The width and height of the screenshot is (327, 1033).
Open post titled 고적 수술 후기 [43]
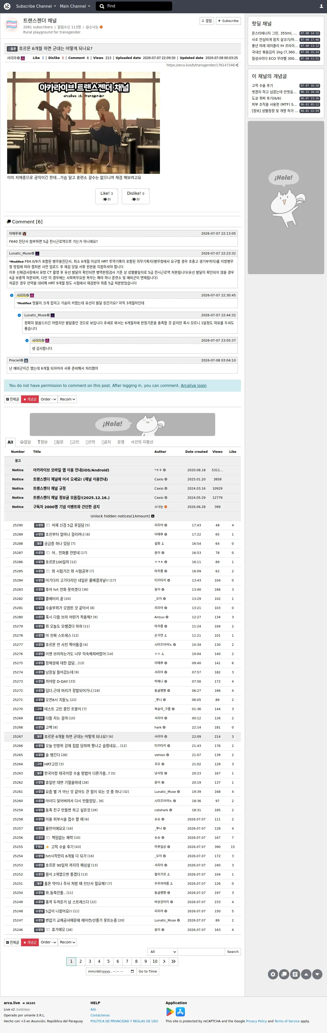pos(66,847)
